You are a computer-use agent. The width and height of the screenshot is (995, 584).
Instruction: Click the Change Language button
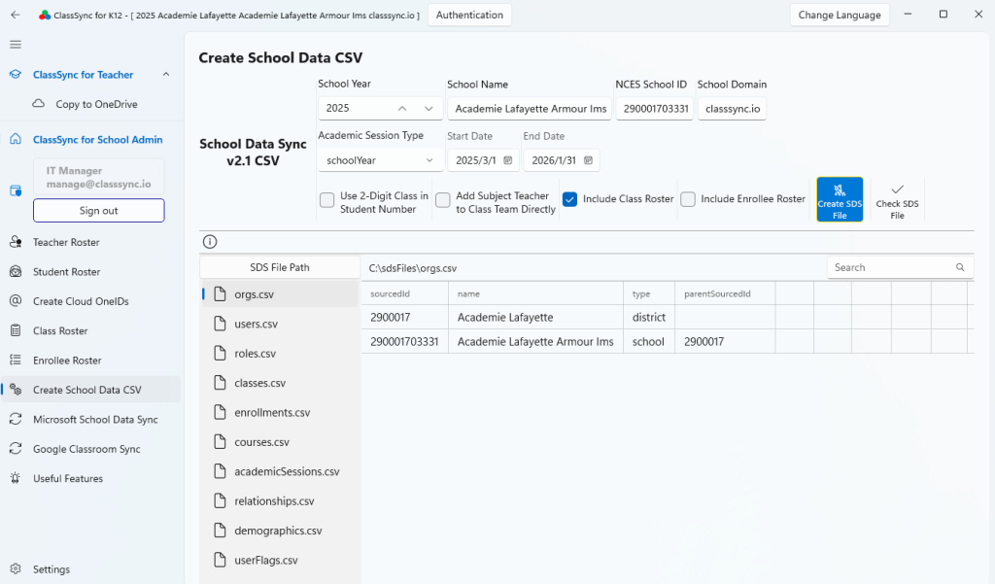(840, 15)
